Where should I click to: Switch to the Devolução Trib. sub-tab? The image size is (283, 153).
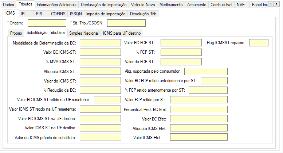pyautogui.click(x=144, y=14)
